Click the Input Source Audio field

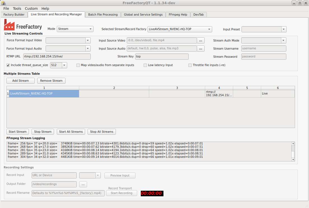[162, 49]
